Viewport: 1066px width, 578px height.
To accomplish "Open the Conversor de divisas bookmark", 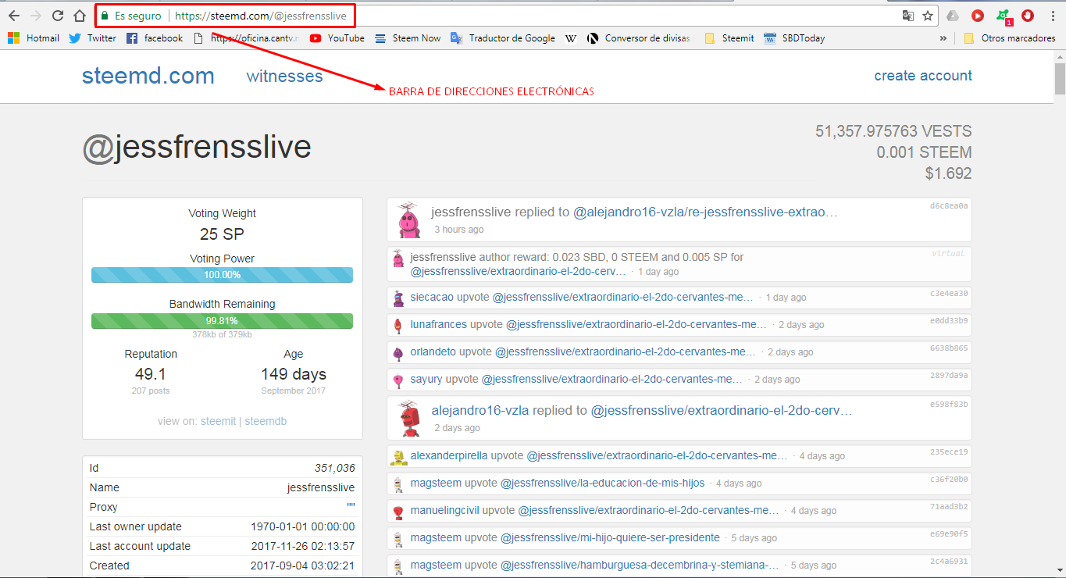I will click(x=639, y=37).
